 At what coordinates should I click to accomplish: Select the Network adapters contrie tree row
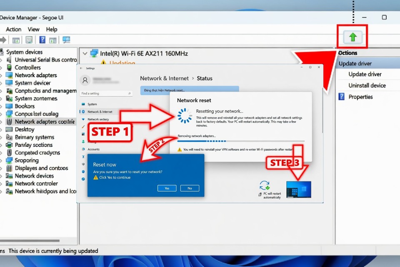tap(40, 122)
